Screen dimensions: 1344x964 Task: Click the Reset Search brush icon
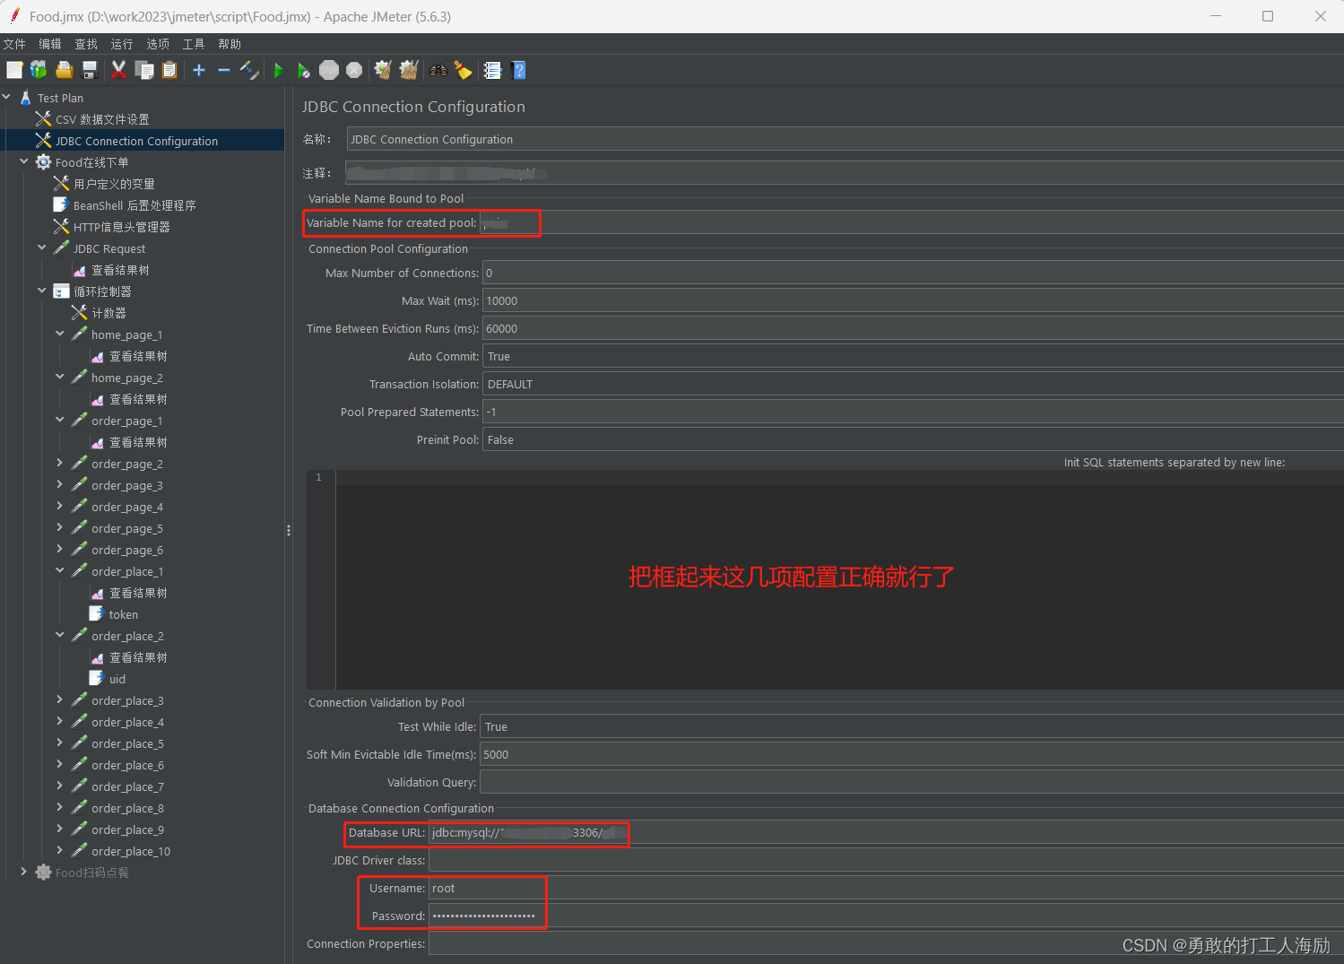tap(464, 70)
